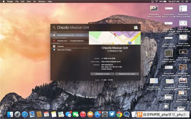This screenshot has height=119, width=191.
Task: Open Calendar showing 14 in Dock
Action: coord(46,114)
